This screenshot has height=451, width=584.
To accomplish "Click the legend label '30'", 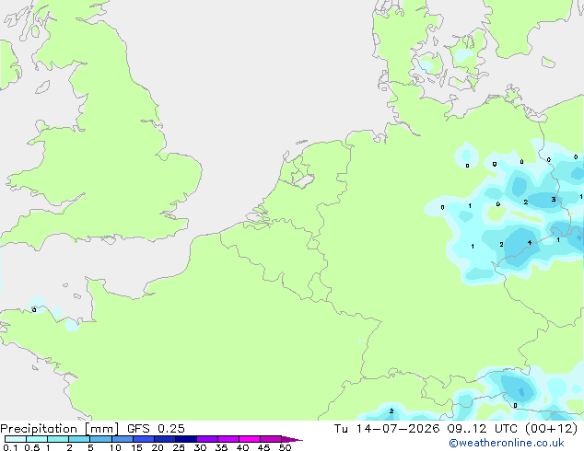I will pos(200,447).
